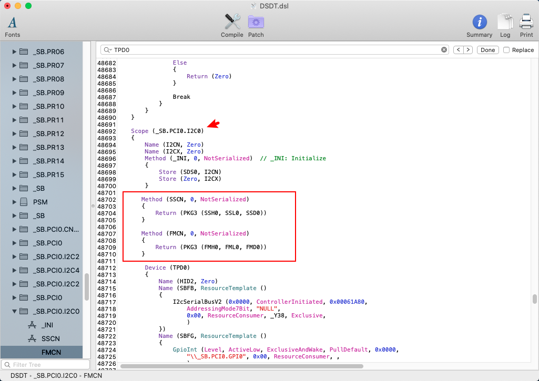Image resolution: width=539 pixels, height=381 pixels.
Task: Select the _INI method item
Action: [47, 325]
